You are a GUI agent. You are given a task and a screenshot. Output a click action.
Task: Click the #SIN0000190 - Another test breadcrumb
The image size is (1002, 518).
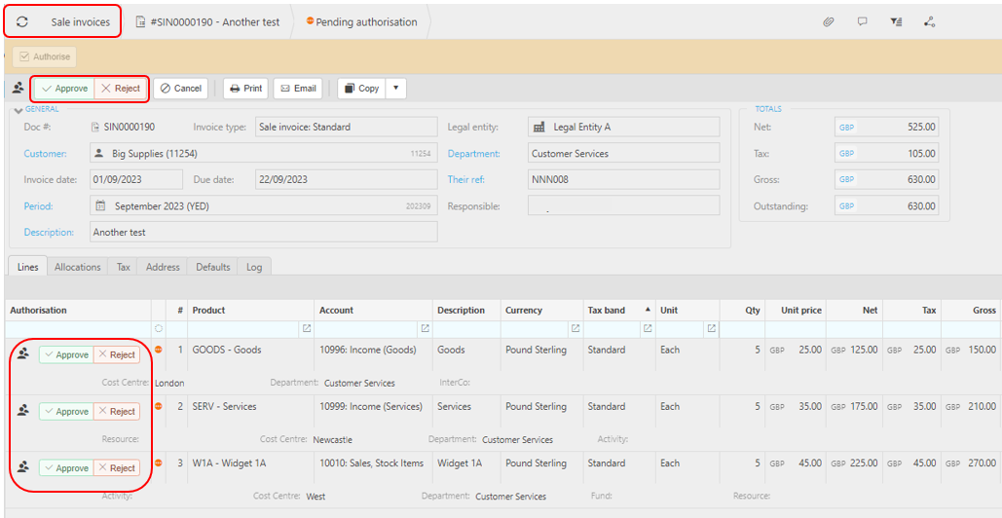click(208, 21)
